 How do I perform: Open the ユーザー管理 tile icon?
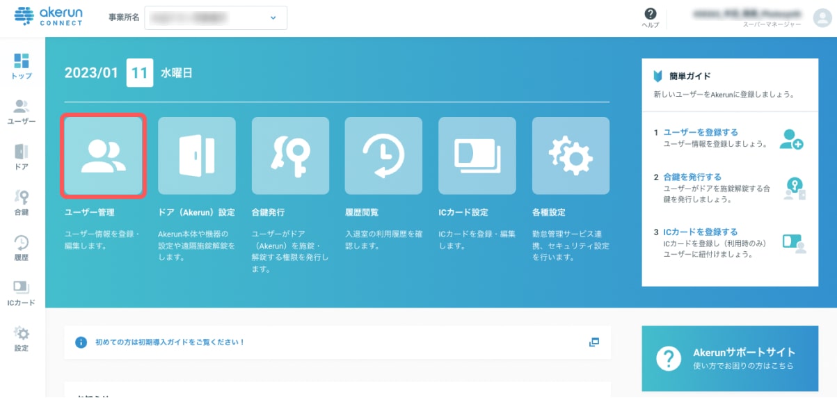coord(103,155)
